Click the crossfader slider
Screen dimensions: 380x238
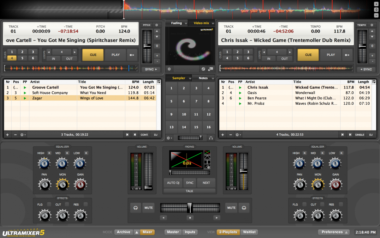(190, 208)
